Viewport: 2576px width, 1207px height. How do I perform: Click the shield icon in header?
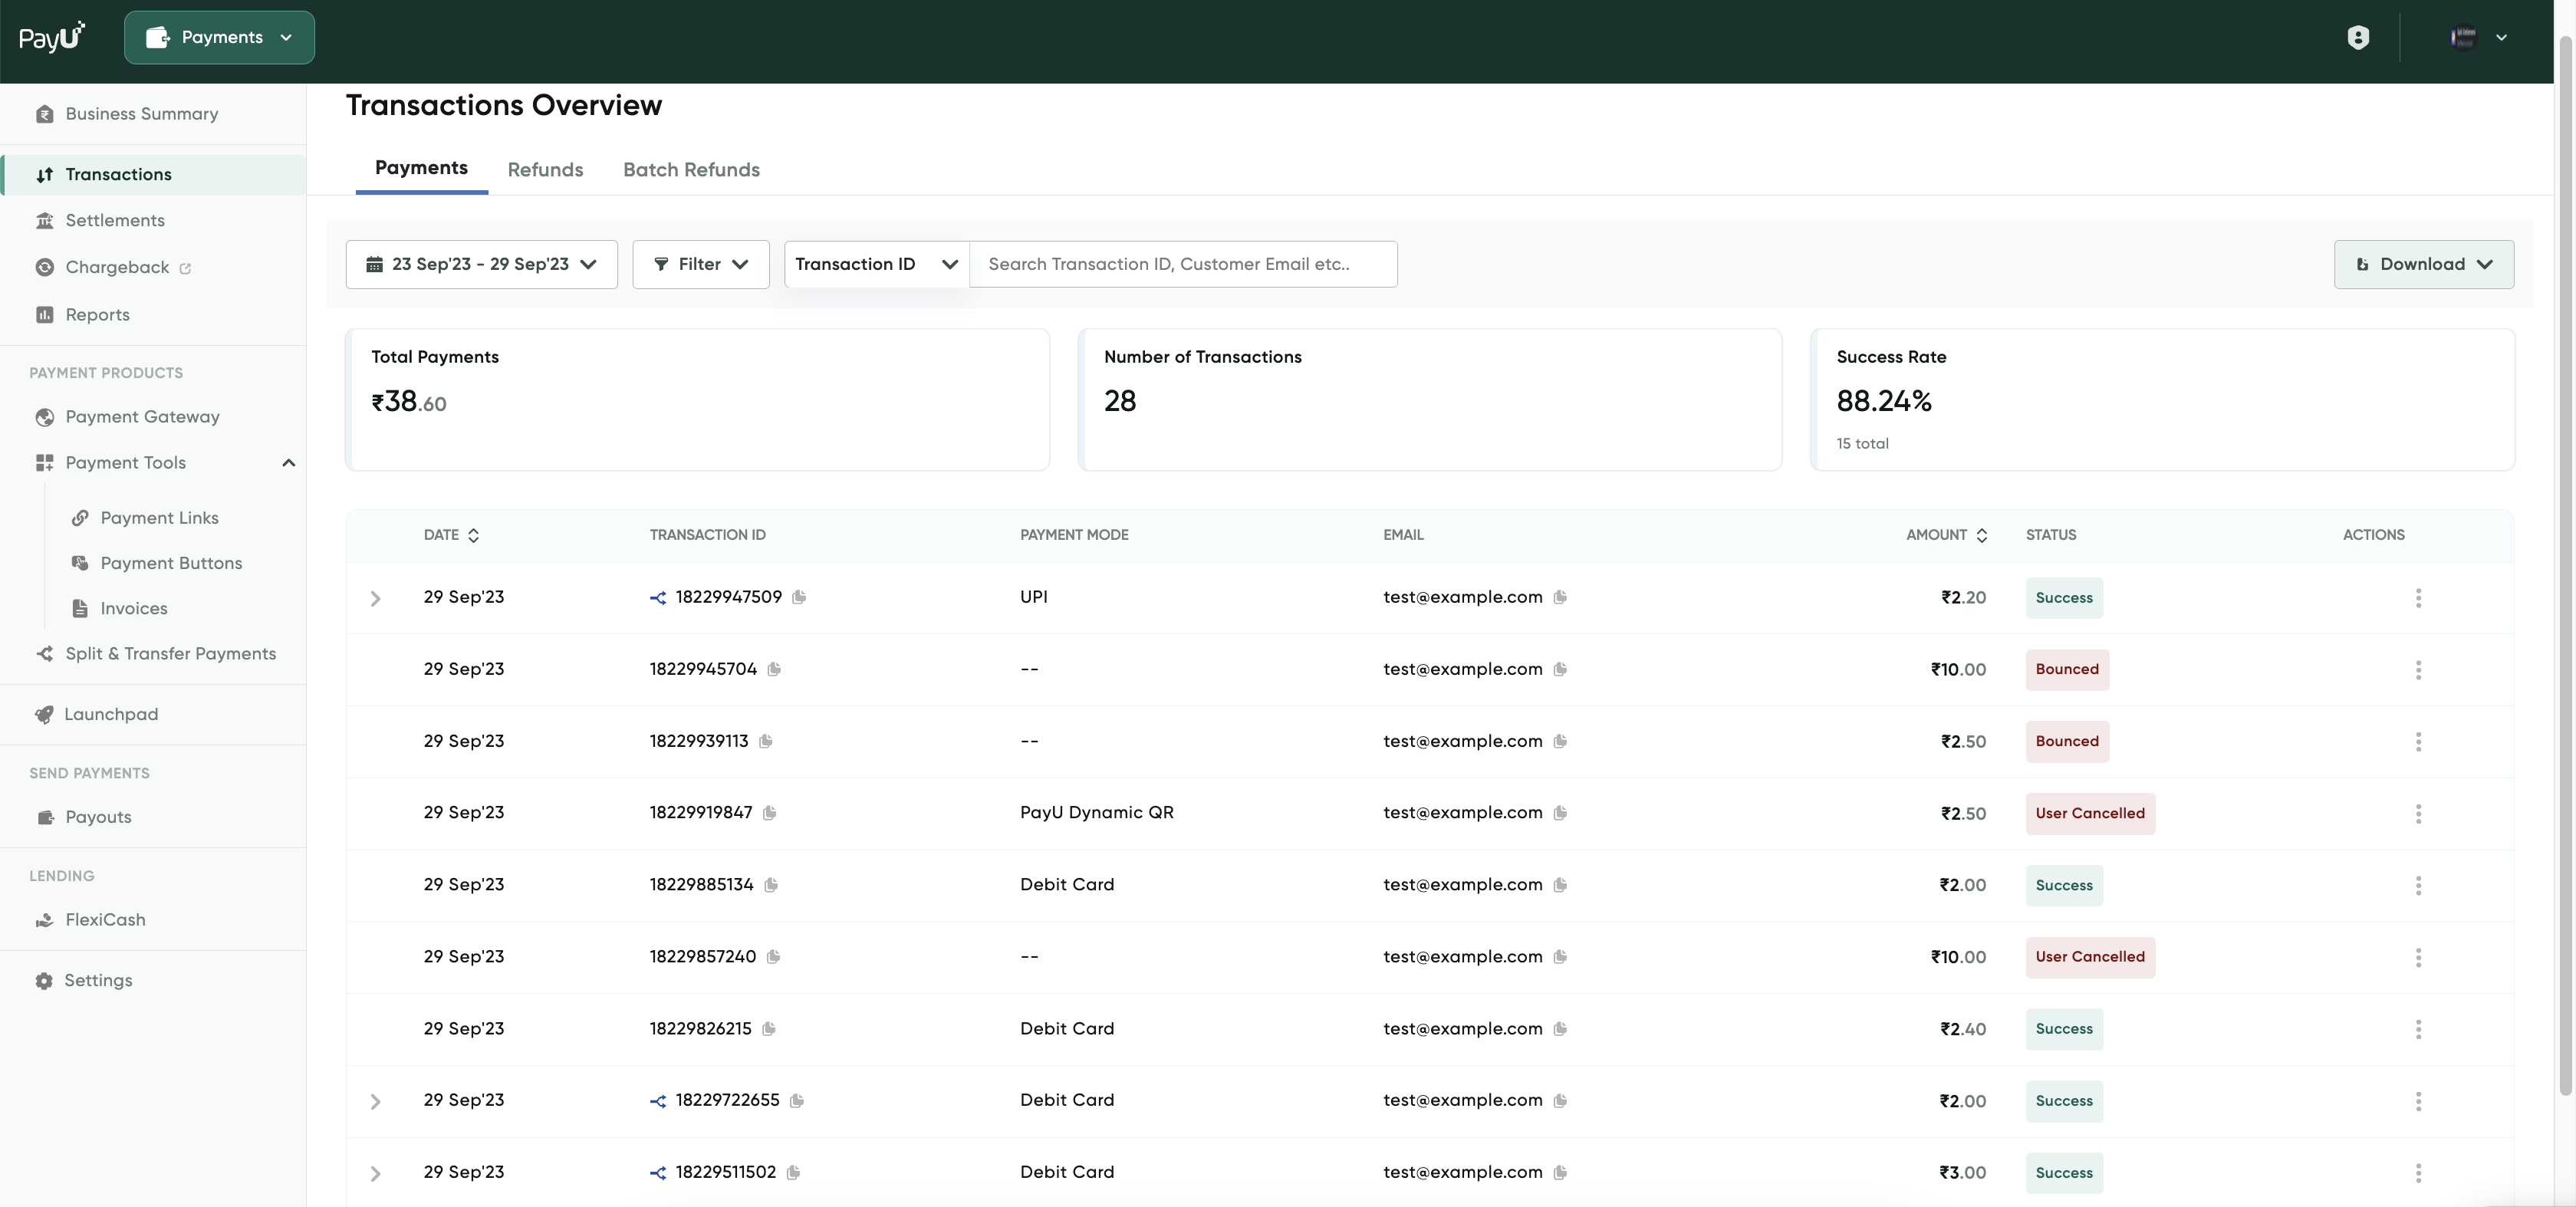tap(2358, 38)
